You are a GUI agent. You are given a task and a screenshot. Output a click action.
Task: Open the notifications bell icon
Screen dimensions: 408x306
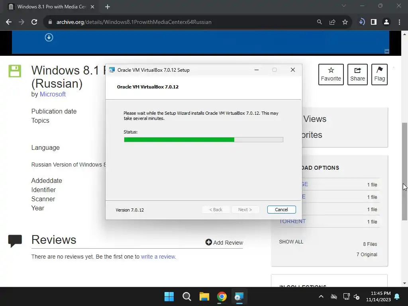point(397,296)
